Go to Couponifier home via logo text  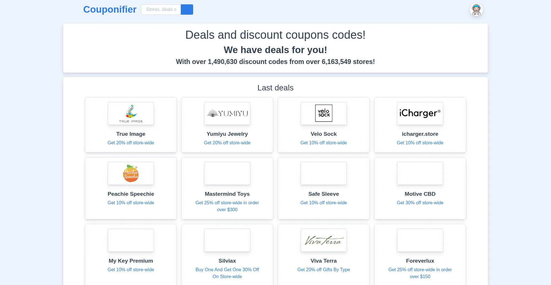point(110,9)
